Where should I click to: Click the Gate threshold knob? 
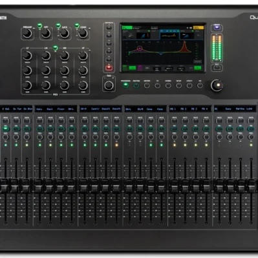(x=65, y=34)
